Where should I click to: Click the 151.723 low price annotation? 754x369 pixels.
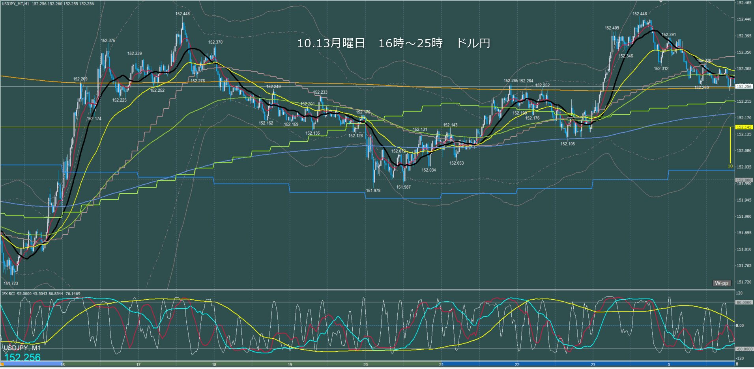click(11, 283)
